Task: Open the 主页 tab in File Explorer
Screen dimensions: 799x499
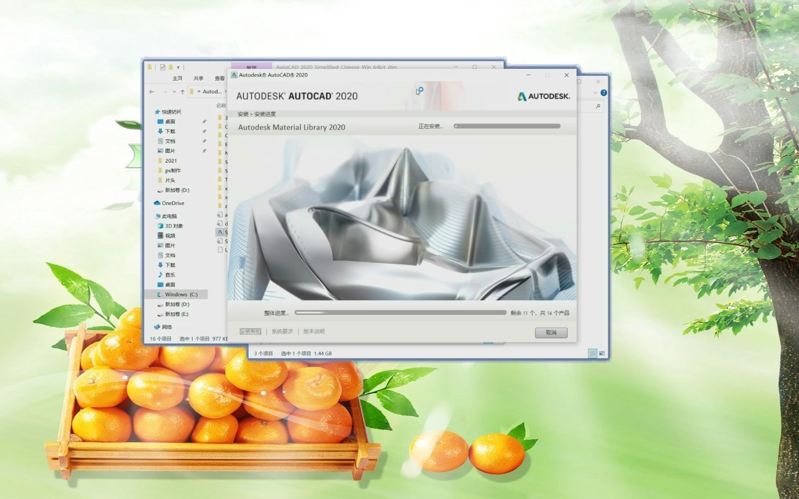Action: 177,79
